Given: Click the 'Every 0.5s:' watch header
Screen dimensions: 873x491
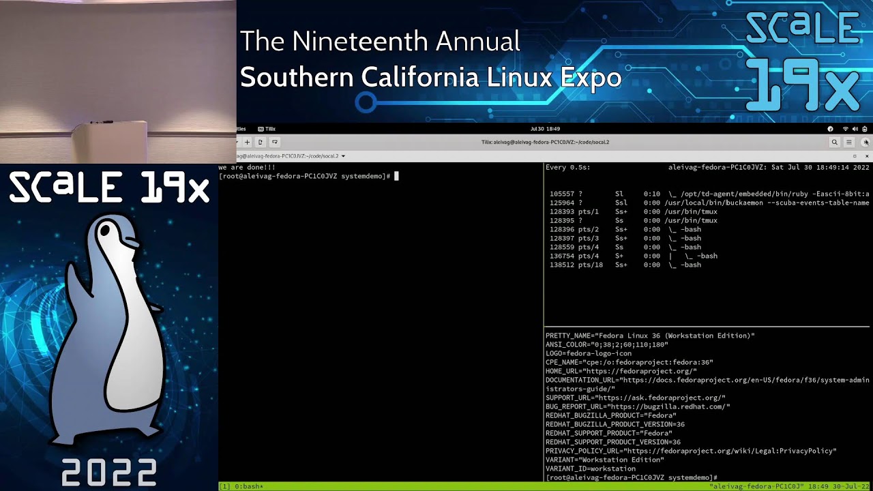Looking at the screenshot, I should [x=568, y=167].
